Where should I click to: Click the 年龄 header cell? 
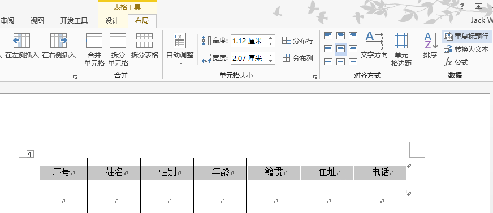pyautogui.click(x=220, y=172)
